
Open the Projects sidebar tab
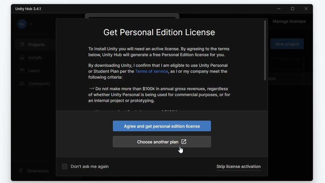pos(35,45)
